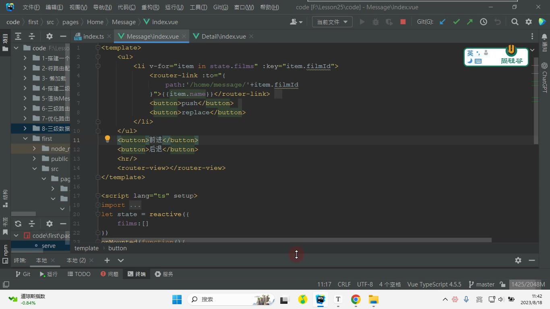Commit changes with the green checkmark
Viewport: 550px width, 309px height.
tap(456, 22)
